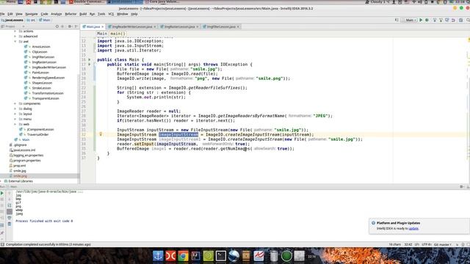Click the print icon in Run console
Viewport: 470px width, 264px height.
click(x=10, y=218)
